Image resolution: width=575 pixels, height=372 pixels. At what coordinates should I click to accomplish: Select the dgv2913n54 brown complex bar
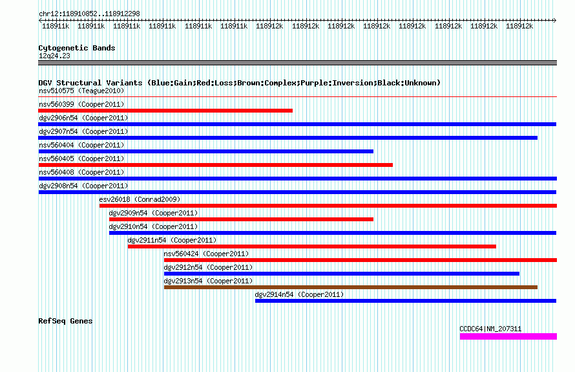pyautogui.click(x=351, y=287)
